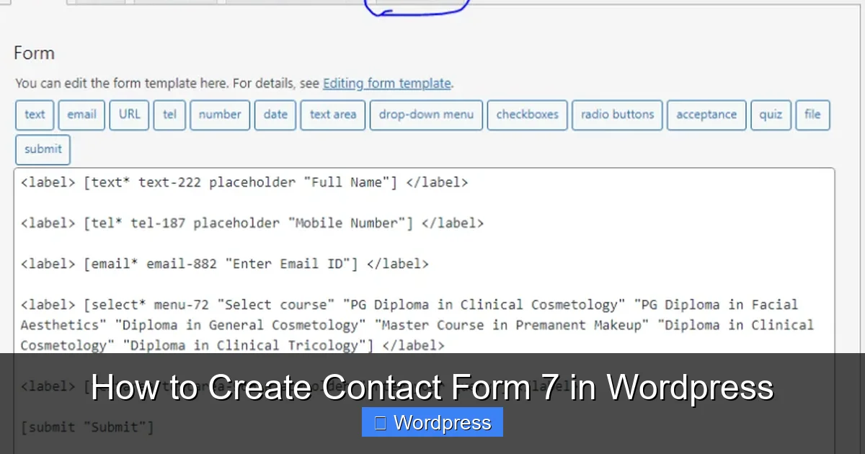The width and height of the screenshot is (865, 454).
Task: Click inside the form template text area
Action: pyautogui.click(x=425, y=310)
